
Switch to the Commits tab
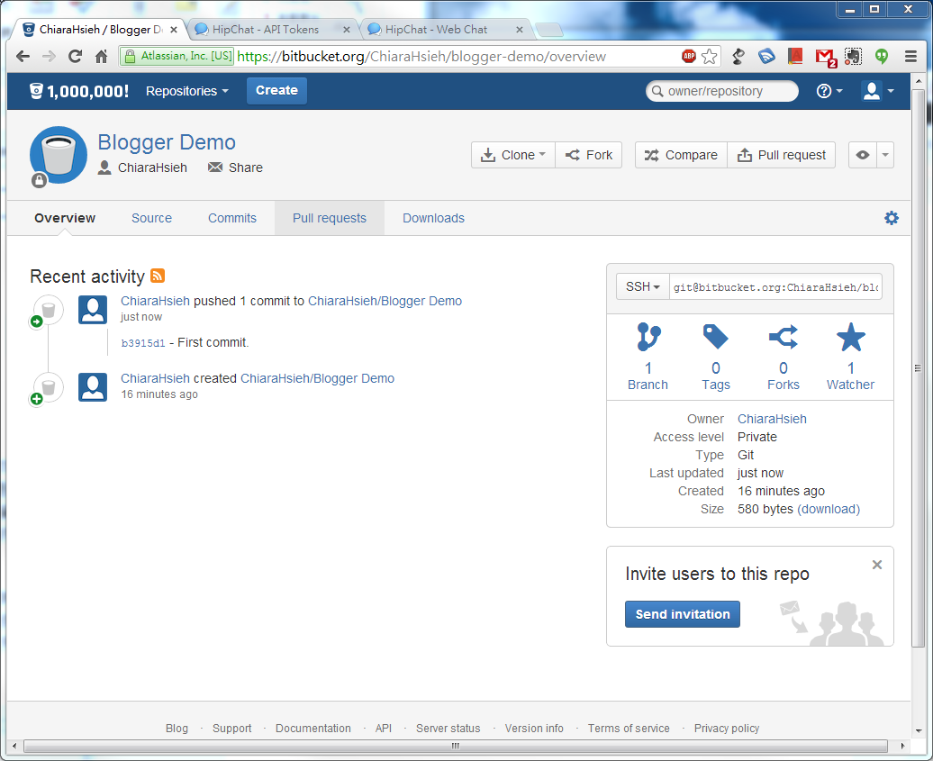coord(232,218)
